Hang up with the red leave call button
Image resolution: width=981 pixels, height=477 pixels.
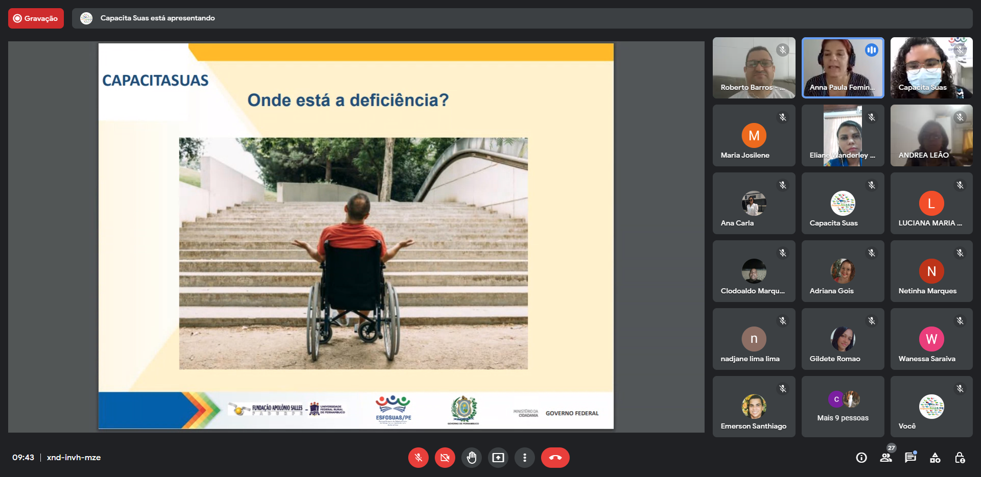point(555,458)
